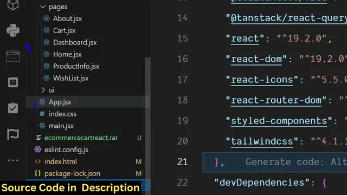
Task: Click the opening brace after devDependencies
Action: click(x=324, y=183)
